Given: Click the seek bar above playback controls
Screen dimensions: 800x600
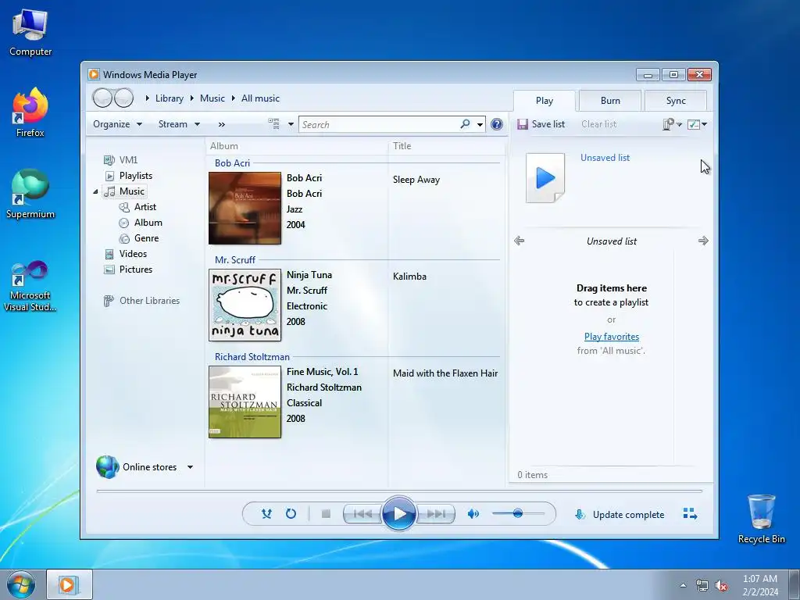Looking at the screenshot, I should (399, 491).
